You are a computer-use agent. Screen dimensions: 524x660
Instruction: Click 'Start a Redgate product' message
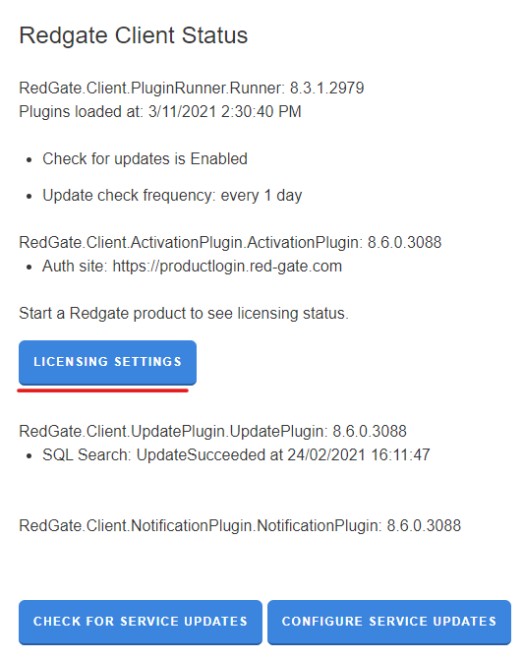coord(184,314)
